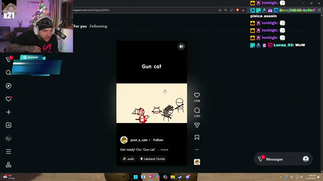Open browser hamburger menu
This screenshot has width=323, height=181.
click(319, 10)
